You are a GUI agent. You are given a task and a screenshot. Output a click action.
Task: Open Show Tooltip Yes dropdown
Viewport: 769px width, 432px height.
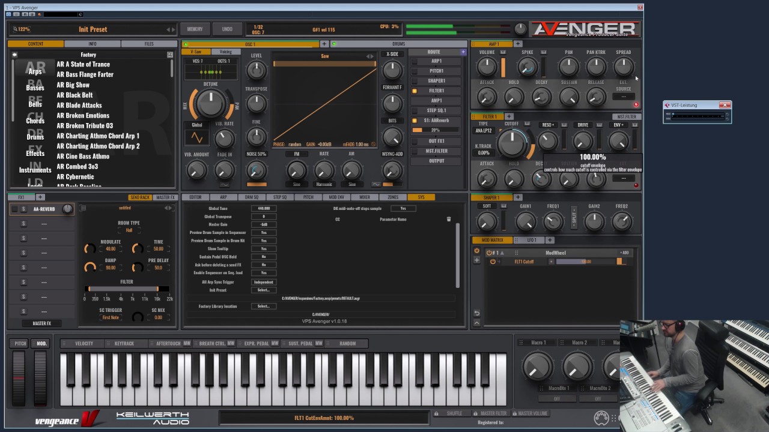(264, 248)
